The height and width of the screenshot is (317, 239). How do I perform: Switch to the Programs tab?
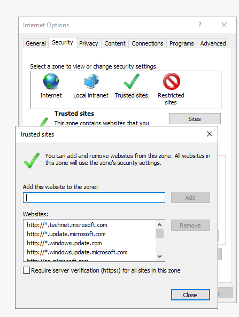(x=181, y=43)
